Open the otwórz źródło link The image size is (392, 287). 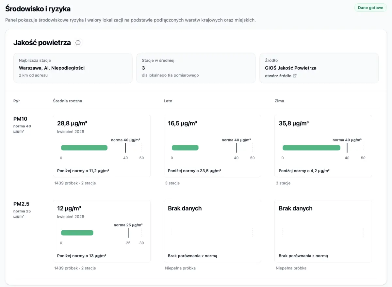tap(278, 76)
